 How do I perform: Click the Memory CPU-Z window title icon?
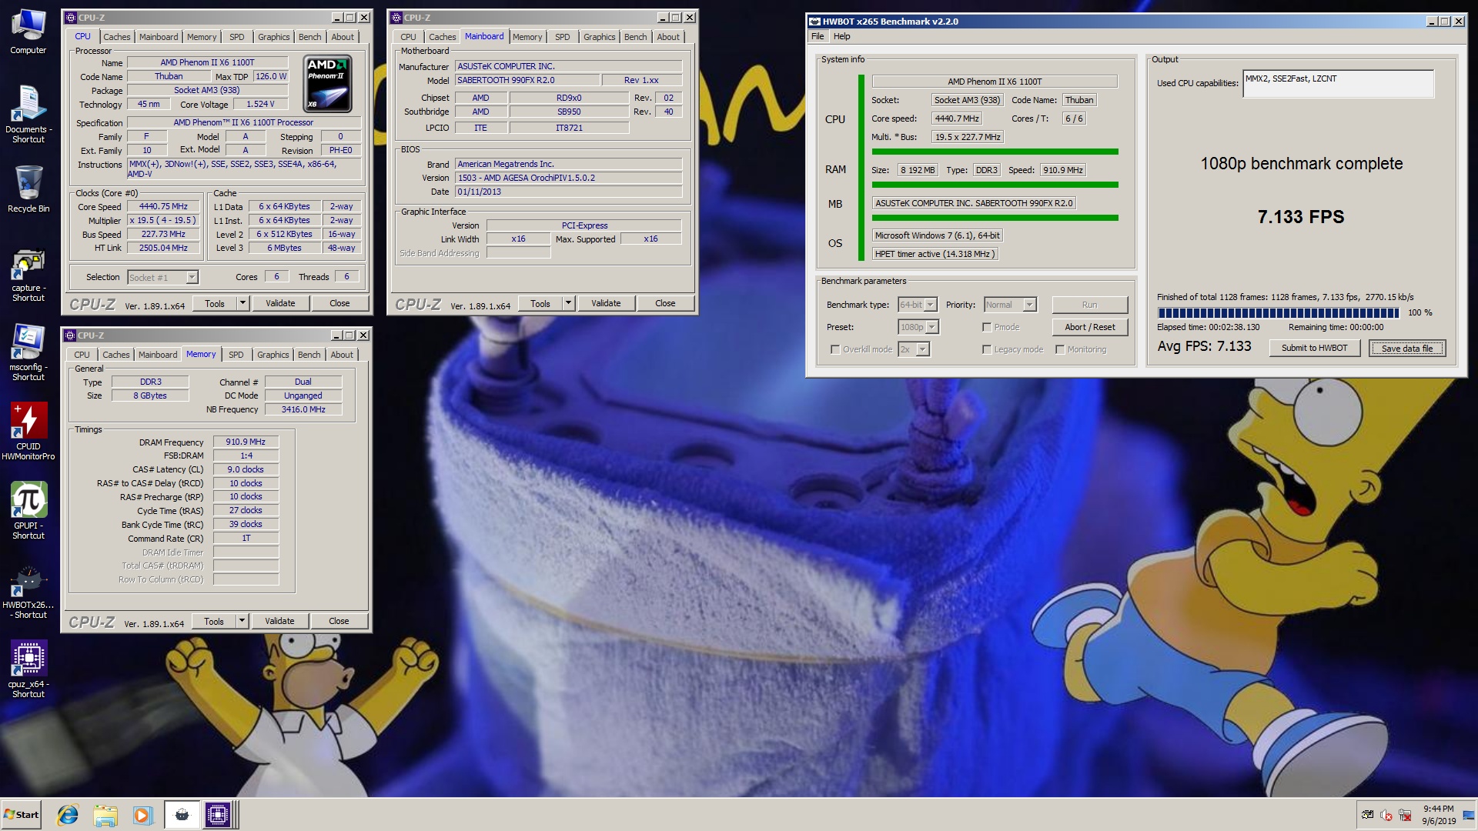[70, 335]
